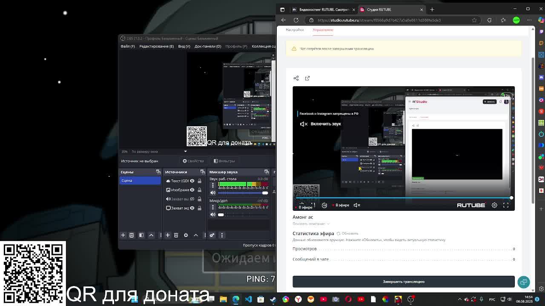
Task: Open browser extensions puzzle icon
Action: click(489, 20)
